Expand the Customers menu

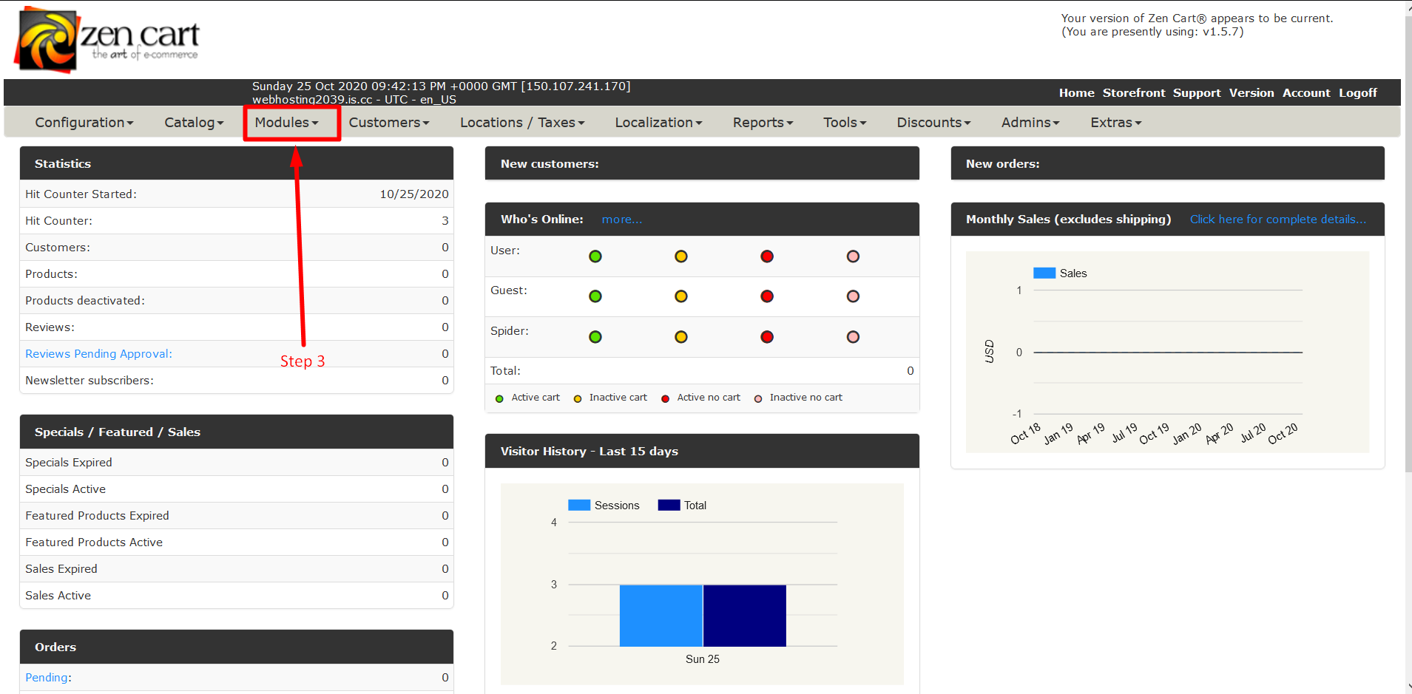point(389,123)
